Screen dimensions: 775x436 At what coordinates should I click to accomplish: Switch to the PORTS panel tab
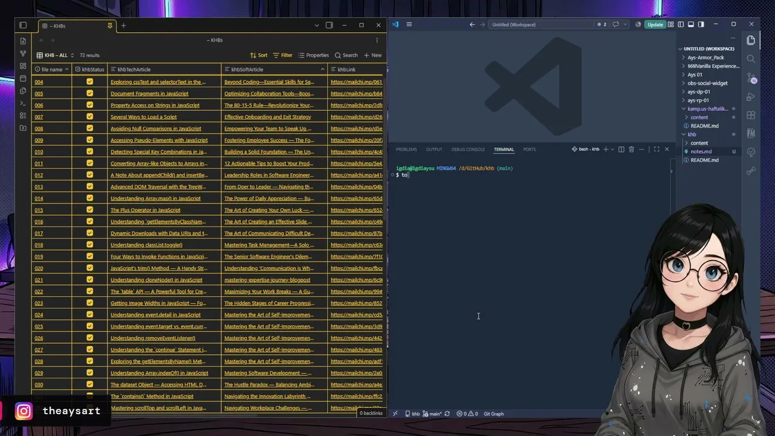pos(530,149)
